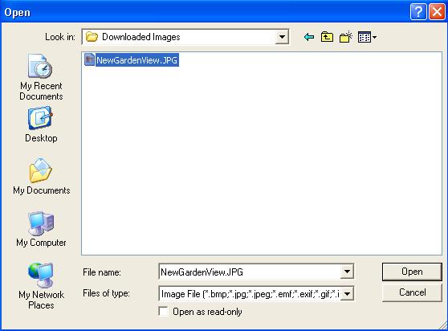Click the Open button

(x=412, y=272)
